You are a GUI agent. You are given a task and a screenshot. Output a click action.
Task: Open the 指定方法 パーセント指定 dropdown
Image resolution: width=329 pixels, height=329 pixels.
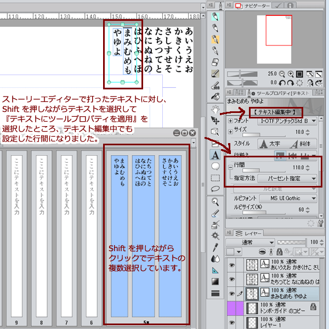287,179
